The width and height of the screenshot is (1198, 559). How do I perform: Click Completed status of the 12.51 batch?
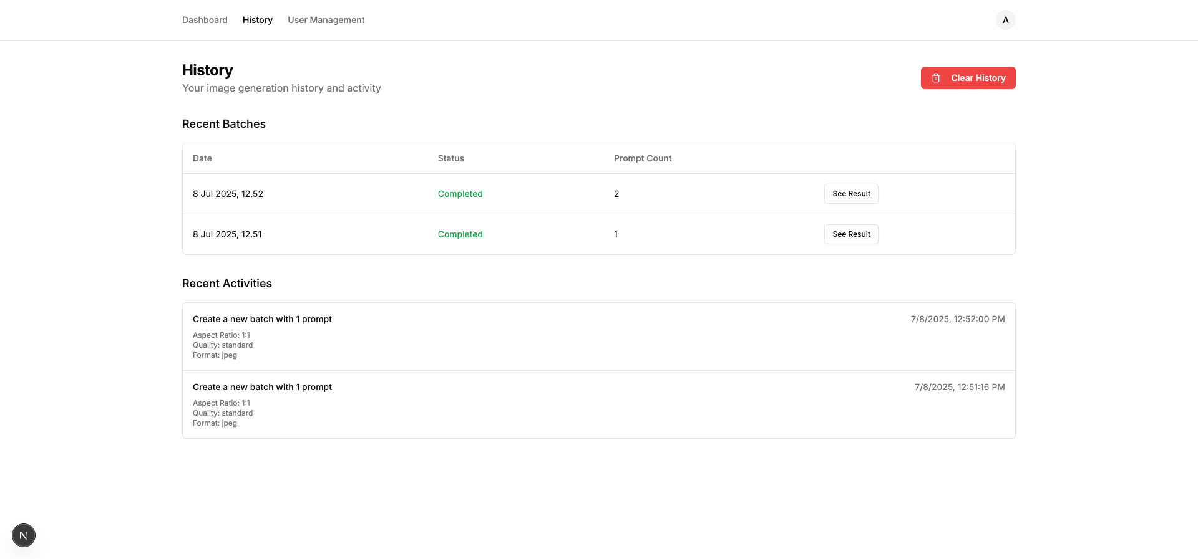pos(460,234)
